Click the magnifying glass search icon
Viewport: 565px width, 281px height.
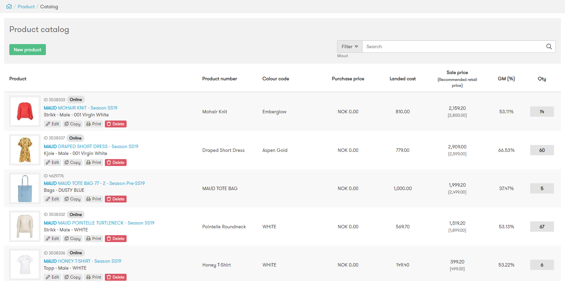549,46
